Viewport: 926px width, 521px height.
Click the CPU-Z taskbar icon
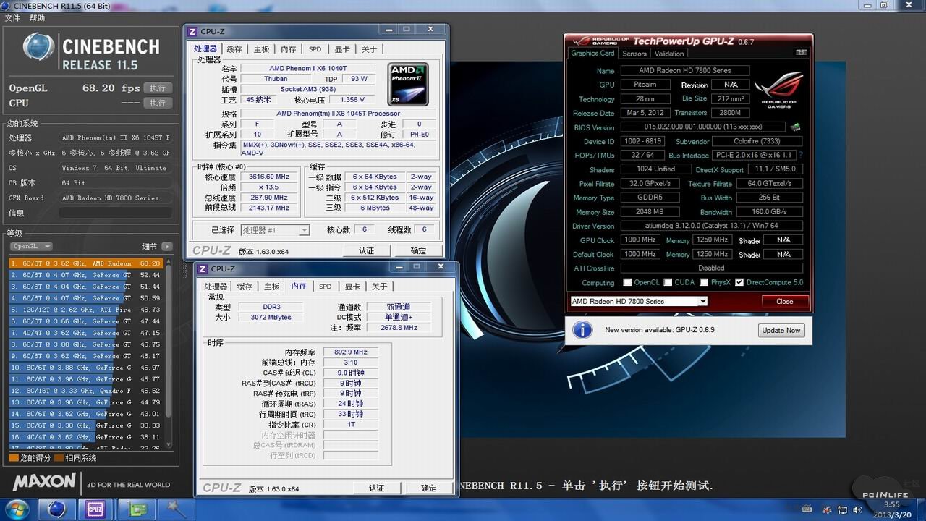click(95, 509)
